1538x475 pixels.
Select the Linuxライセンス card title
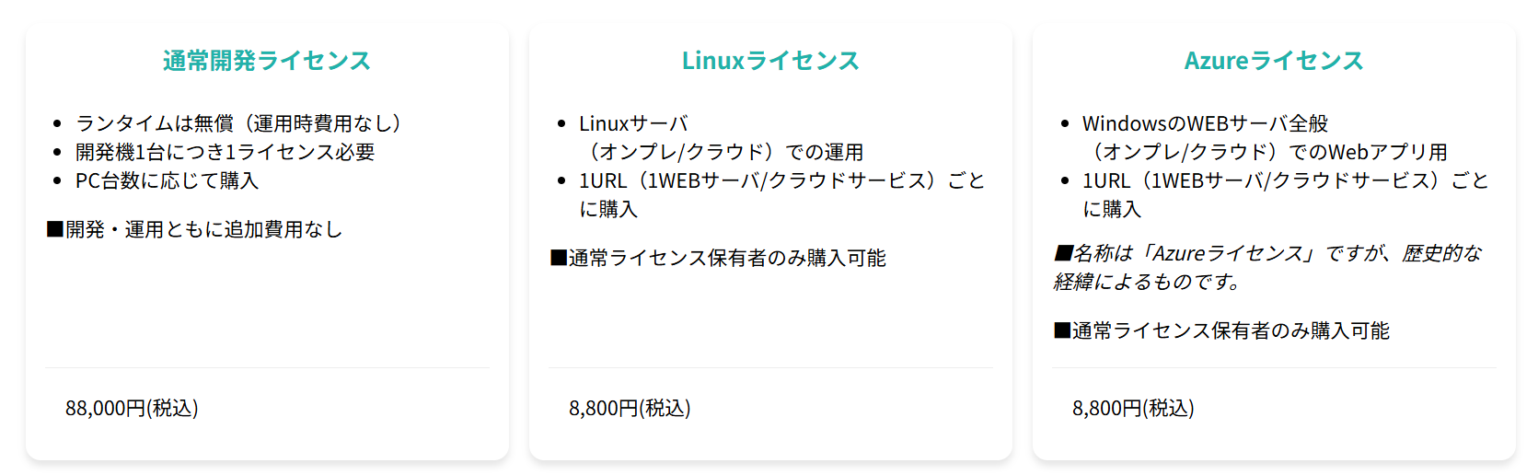point(770,61)
